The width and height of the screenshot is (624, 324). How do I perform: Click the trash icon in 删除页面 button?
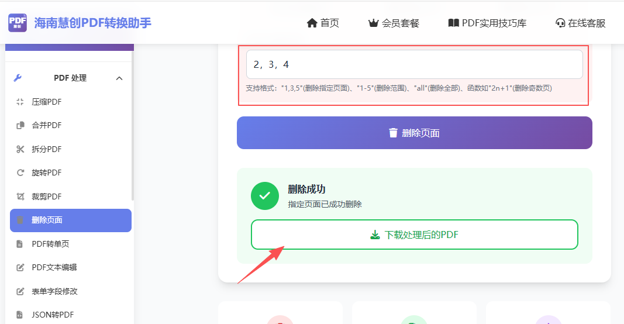pos(393,133)
